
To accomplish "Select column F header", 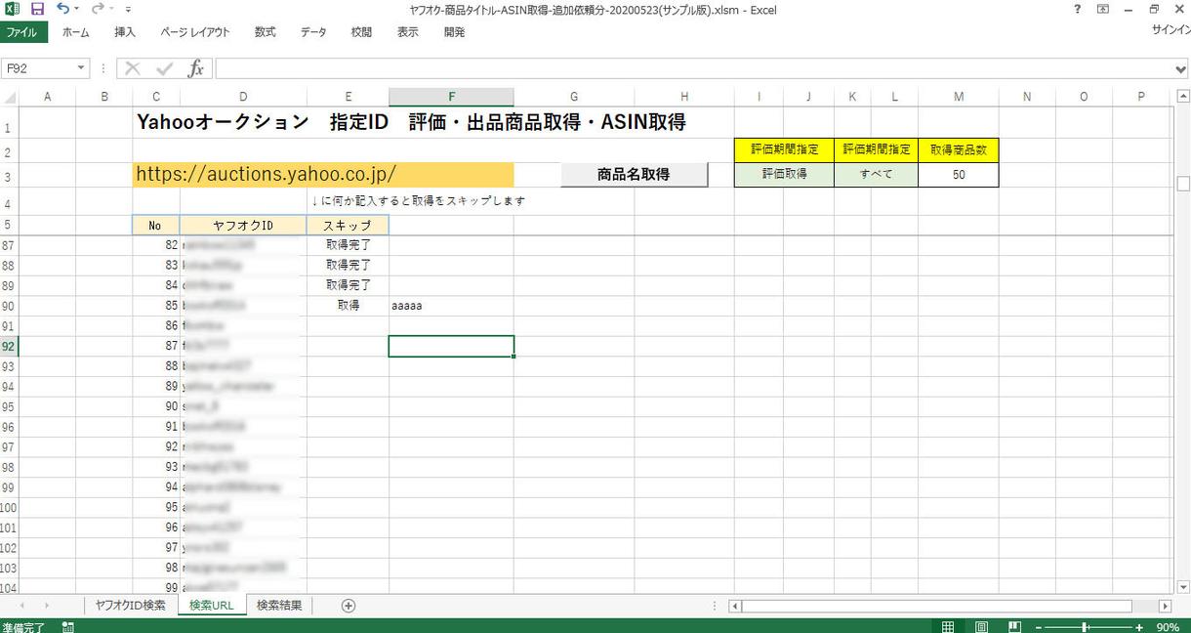I will (x=451, y=97).
